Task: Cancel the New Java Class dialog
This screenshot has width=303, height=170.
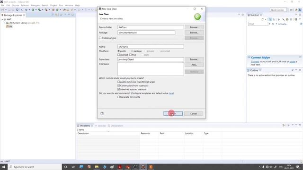Action: [x=194, y=114]
